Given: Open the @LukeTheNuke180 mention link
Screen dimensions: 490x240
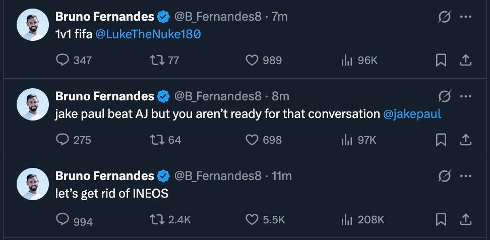Looking at the screenshot, I should 148,34.
